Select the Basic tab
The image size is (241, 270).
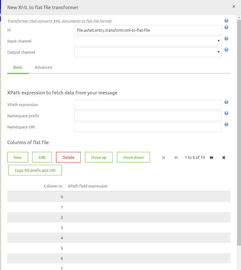pyautogui.click(x=18, y=67)
